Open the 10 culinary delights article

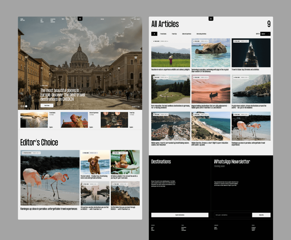(125, 164)
